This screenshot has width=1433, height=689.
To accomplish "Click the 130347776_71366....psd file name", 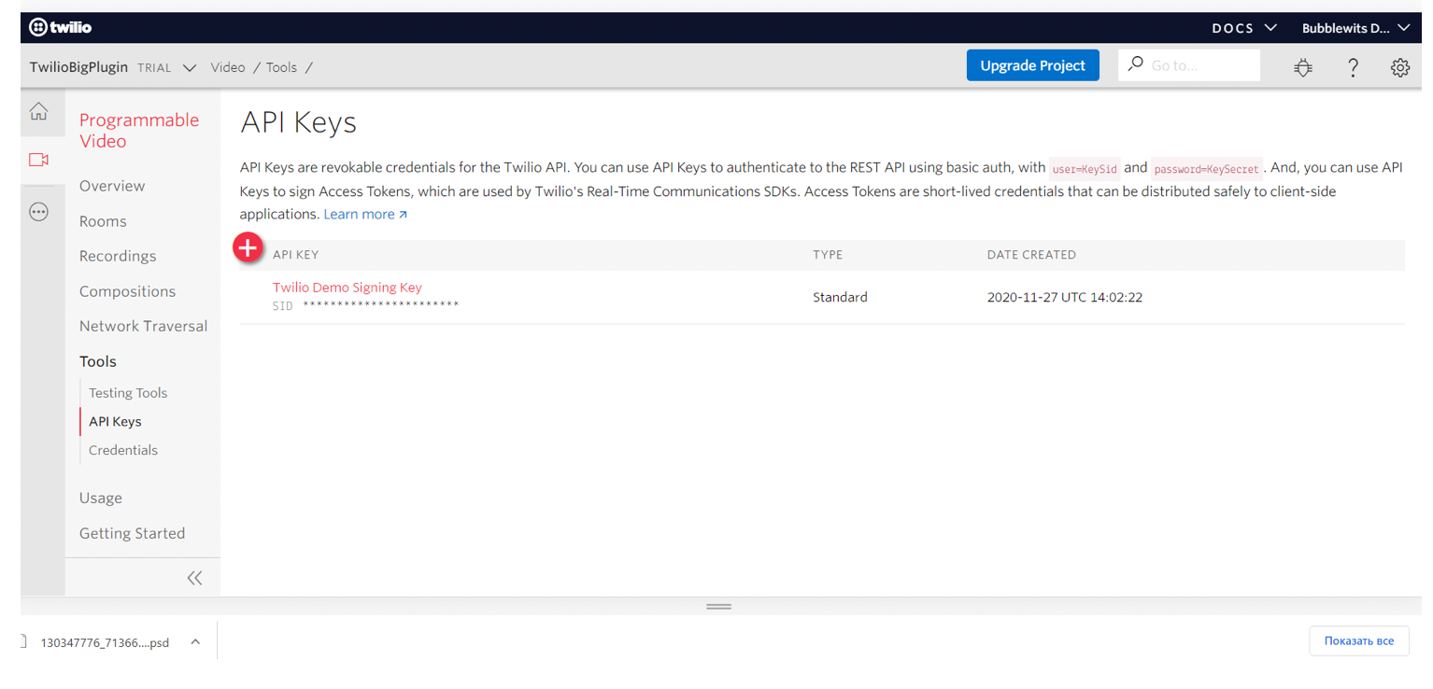I will tap(105, 642).
